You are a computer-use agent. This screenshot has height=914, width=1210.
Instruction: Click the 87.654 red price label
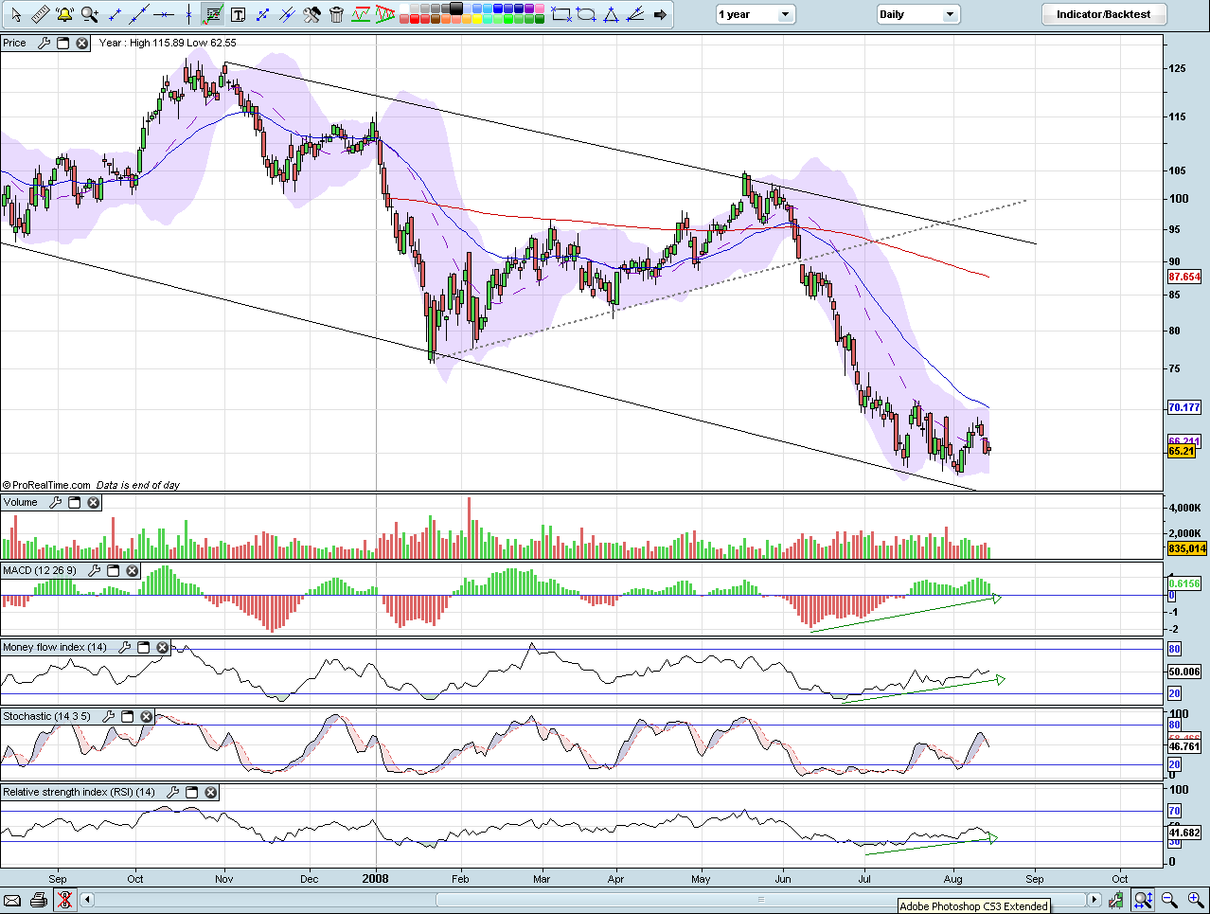[x=1184, y=277]
